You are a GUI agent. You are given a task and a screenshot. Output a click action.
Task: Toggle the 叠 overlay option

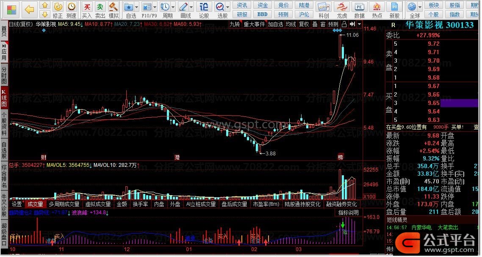(315, 24)
